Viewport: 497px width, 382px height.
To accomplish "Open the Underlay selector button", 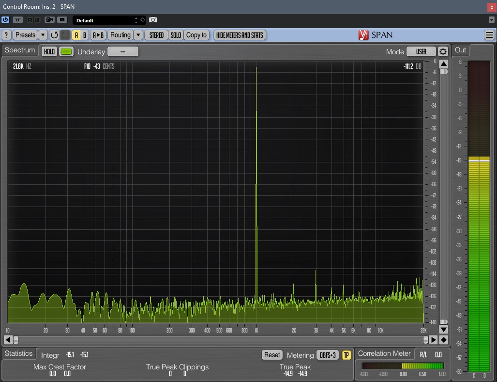I will click(123, 51).
